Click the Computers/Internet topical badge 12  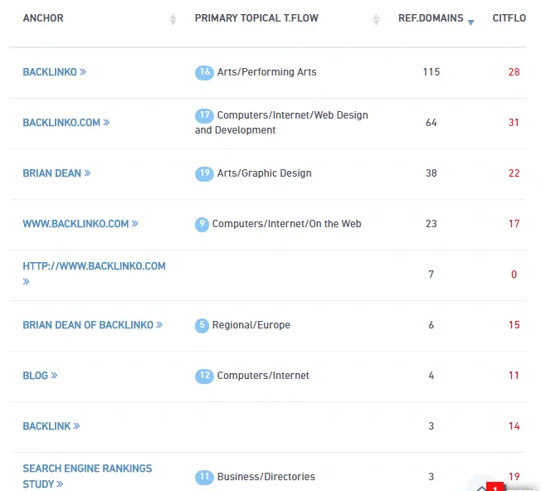204,376
